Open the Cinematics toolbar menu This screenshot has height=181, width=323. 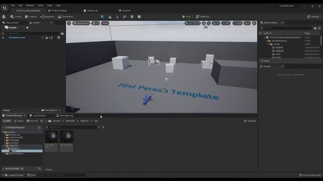65,17
